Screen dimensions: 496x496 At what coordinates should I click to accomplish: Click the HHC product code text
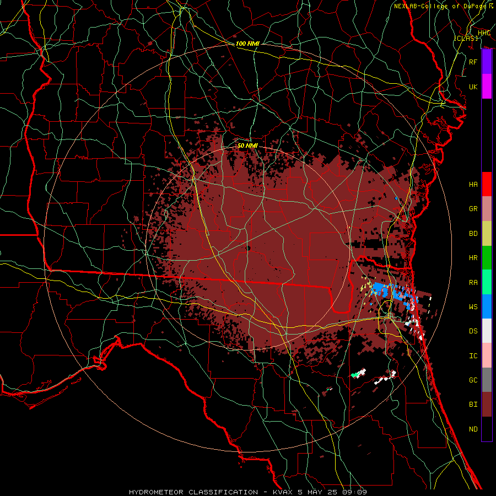484,33
